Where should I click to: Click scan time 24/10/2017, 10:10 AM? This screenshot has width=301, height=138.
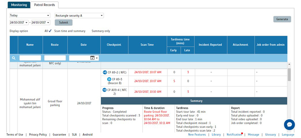pyautogui.click(x=148, y=92)
